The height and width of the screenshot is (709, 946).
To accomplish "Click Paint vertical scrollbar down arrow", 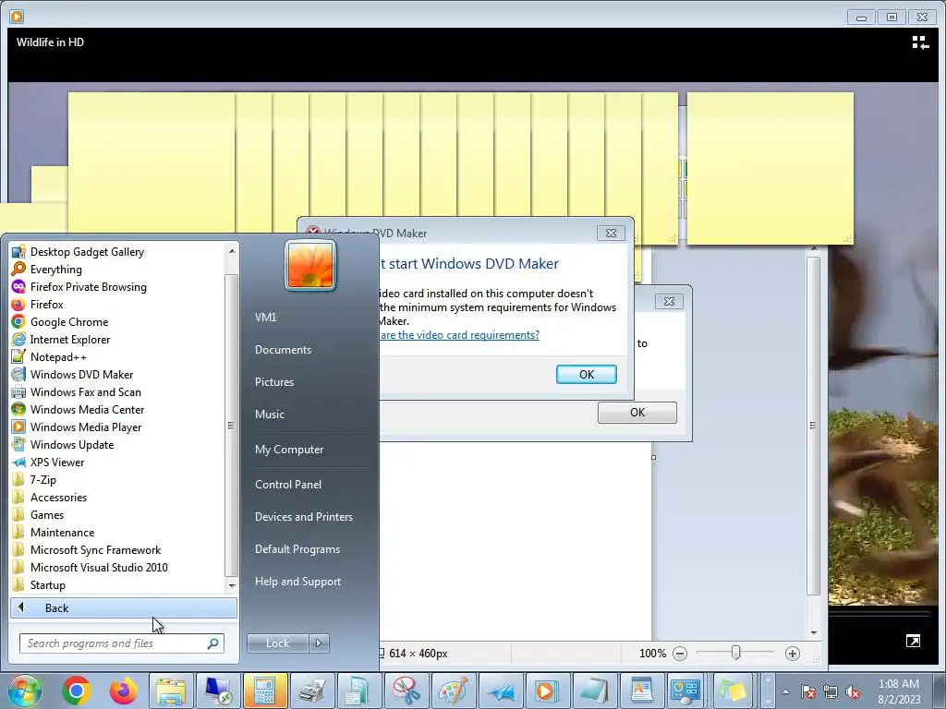I will 814,633.
